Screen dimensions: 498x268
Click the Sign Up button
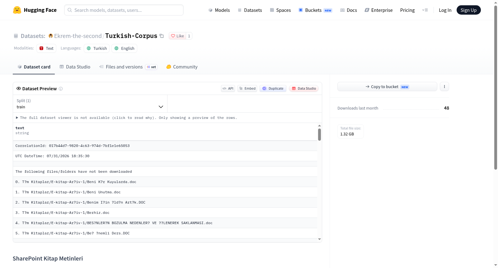pos(468,10)
